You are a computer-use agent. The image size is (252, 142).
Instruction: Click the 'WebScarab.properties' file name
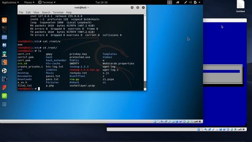[118, 64]
